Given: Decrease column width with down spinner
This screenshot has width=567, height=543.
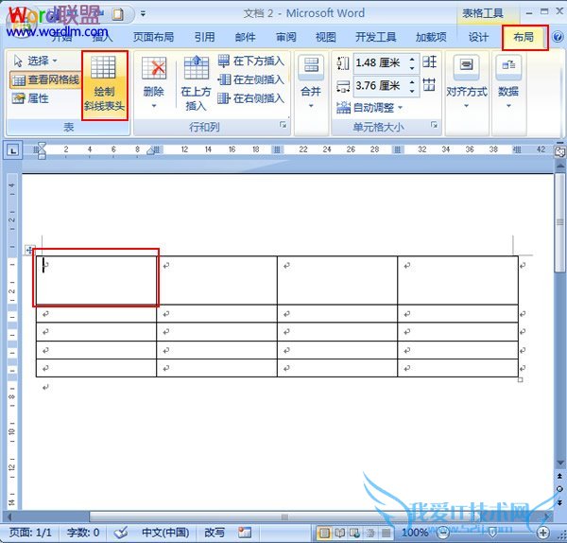Looking at the screenshot, I should tap(412, 91).
